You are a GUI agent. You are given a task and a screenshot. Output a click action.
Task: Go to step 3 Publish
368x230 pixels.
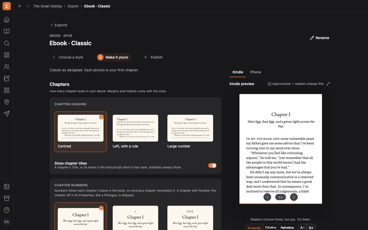pos(153,57)
